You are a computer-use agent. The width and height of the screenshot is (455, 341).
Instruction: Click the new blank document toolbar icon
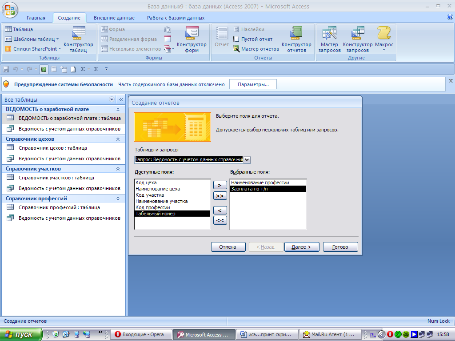(x=73, y=69)
